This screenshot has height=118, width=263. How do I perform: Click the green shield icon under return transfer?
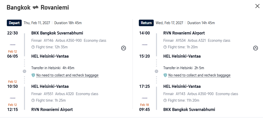point(165,75)
